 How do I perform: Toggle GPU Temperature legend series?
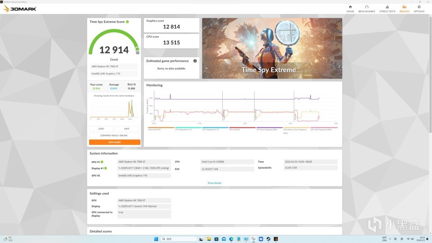click(215, 129)
